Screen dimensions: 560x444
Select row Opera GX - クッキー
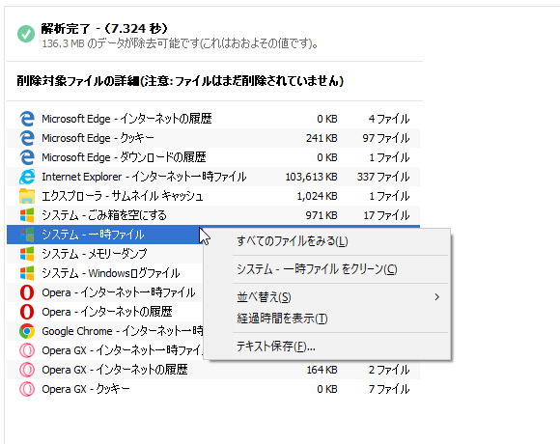213,389
